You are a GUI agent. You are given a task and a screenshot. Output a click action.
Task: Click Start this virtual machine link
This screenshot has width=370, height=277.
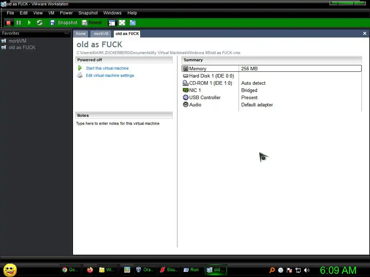click(x=107, y=68)
